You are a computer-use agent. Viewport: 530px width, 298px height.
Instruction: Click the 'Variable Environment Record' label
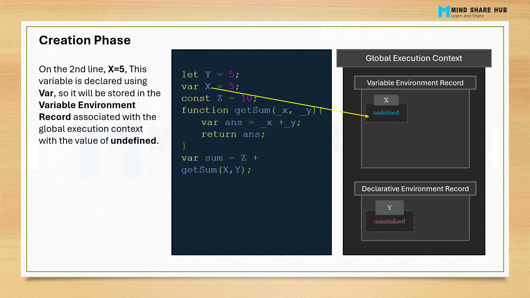coord(415,83)
